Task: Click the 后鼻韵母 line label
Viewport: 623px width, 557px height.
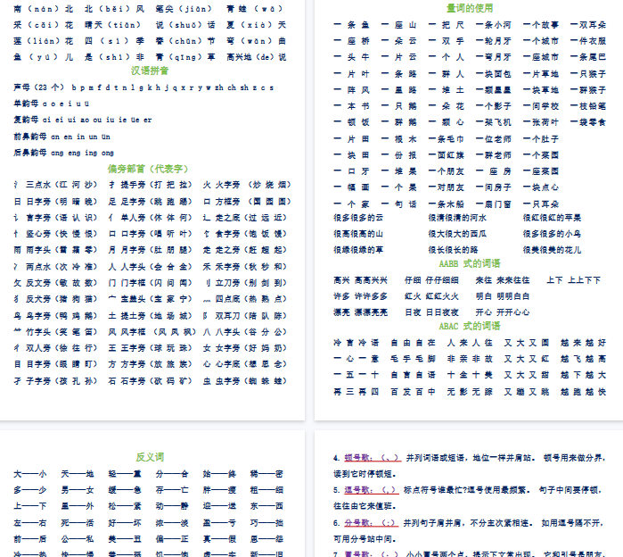Action: (31, 153)
